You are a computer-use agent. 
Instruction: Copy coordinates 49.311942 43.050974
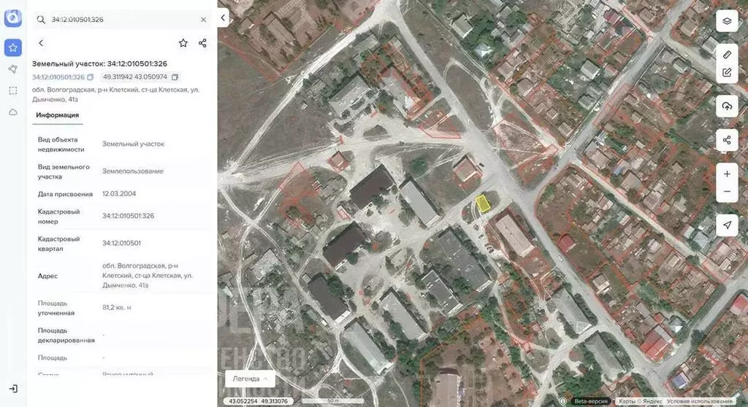[175, 77]
